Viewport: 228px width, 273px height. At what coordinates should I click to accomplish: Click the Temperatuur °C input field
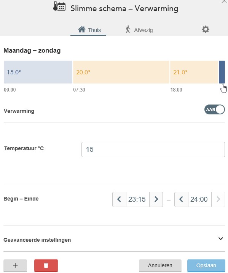point(153,149)
